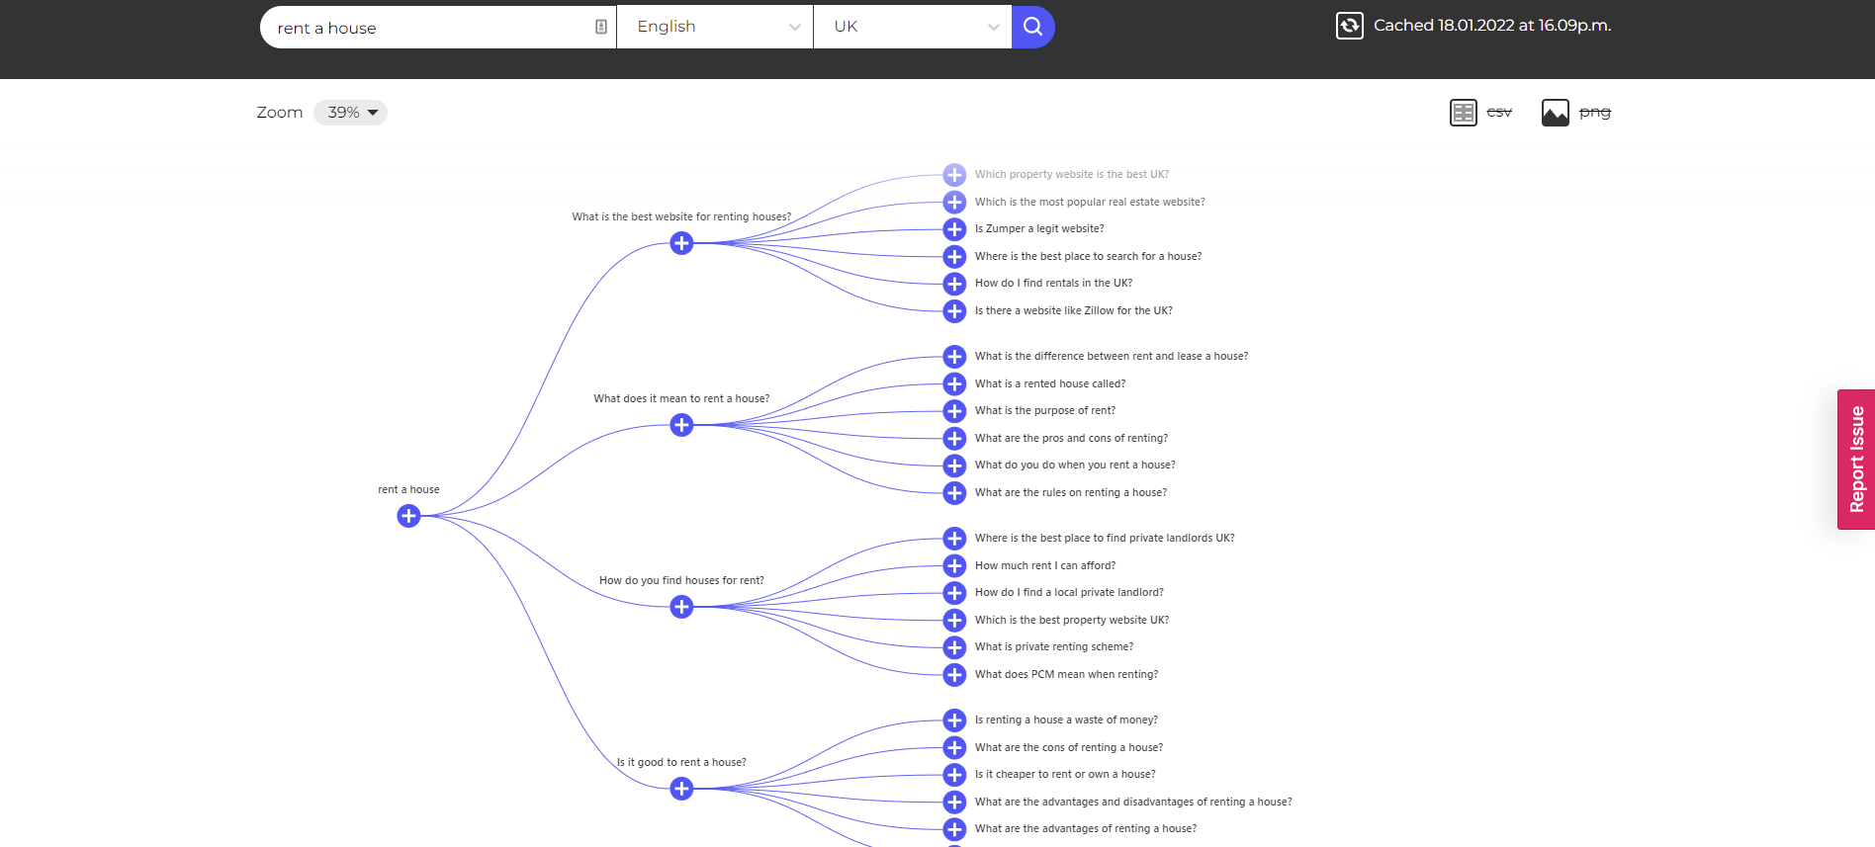Click plus beside 'What are the rules on renting a house?'
This screenshot has height=847, width=1875.
click(x=954, y=493)
